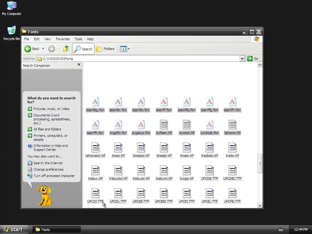Select the times.ttf font icon
Image resolution: width=312 pixels, height=234 pixels.
coord(118,148)
